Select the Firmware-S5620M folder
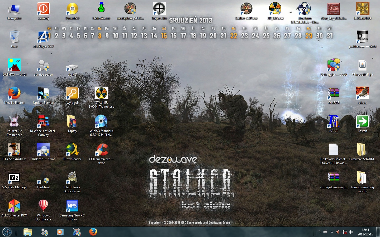This screenshot has height=237, width=380. click(x=363, y=152)
